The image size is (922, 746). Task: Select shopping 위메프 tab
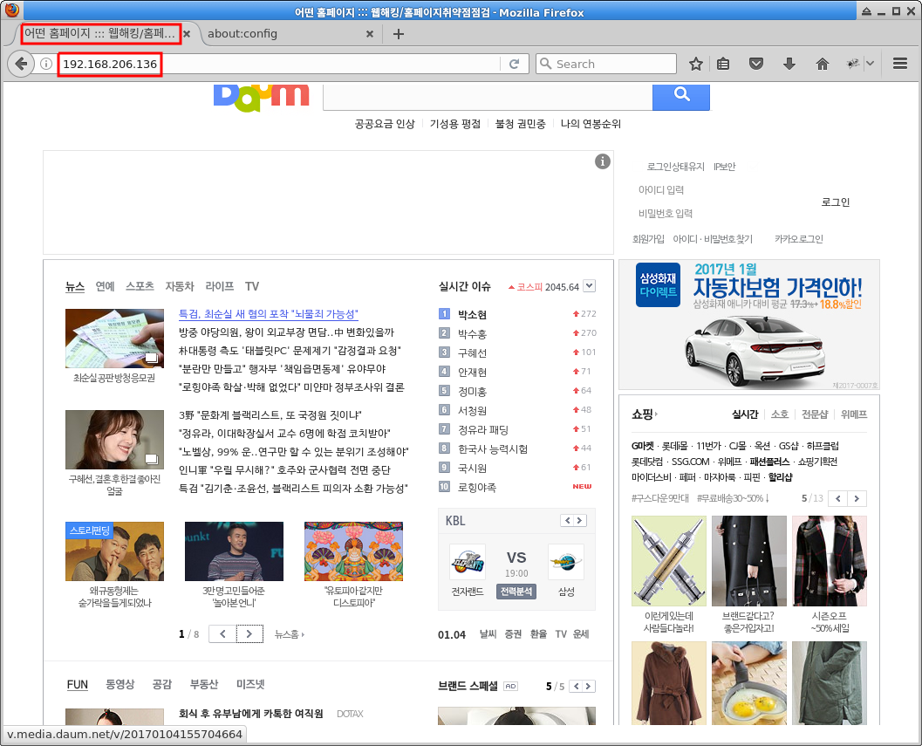854,414
